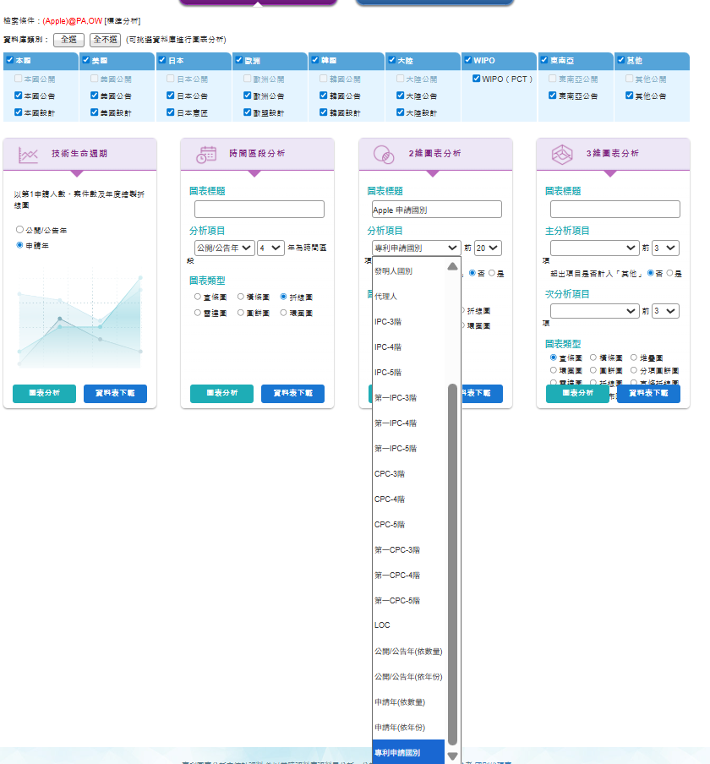The image size is (710, 764).
Task: Click the dropdown list scroll-up arrow
Action: point(453,266)
